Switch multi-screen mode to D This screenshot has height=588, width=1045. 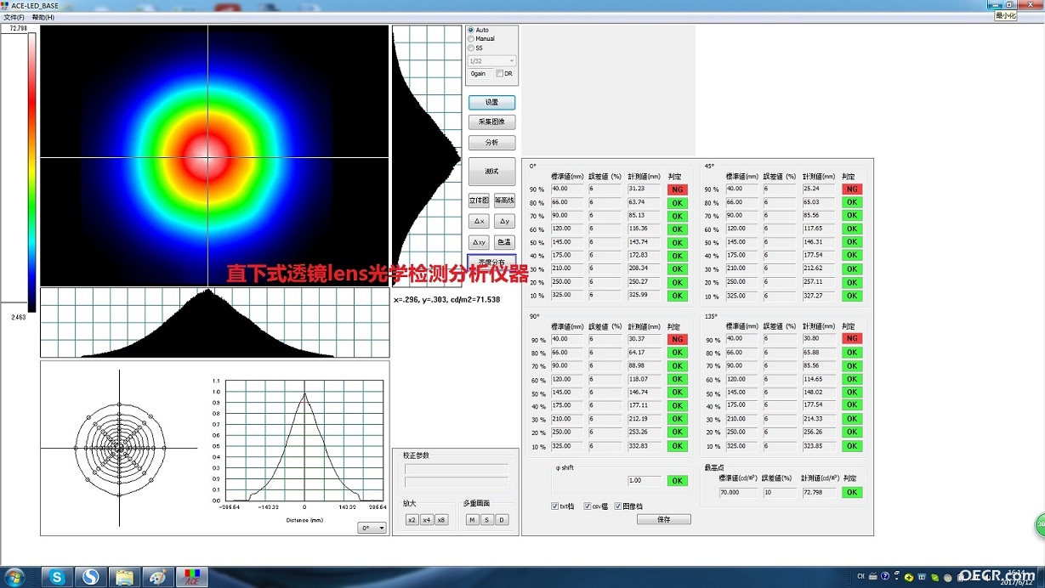coord(502,520)
